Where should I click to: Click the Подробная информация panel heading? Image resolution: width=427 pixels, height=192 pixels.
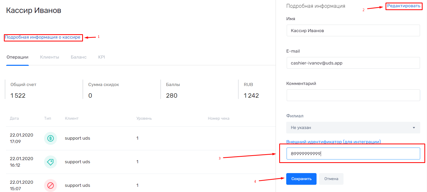(x=316, y=6)
